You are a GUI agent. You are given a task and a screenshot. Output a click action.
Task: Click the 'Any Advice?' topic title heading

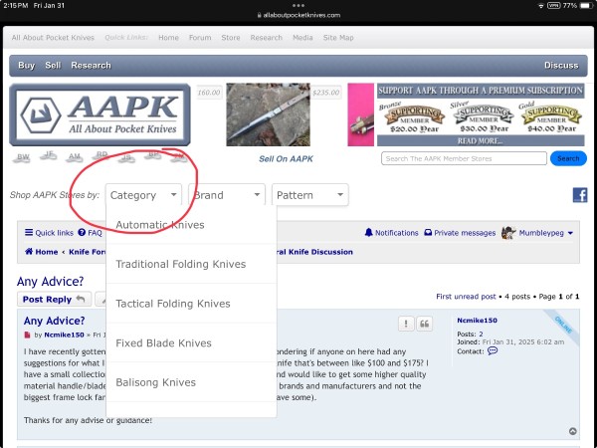point(50,282)
